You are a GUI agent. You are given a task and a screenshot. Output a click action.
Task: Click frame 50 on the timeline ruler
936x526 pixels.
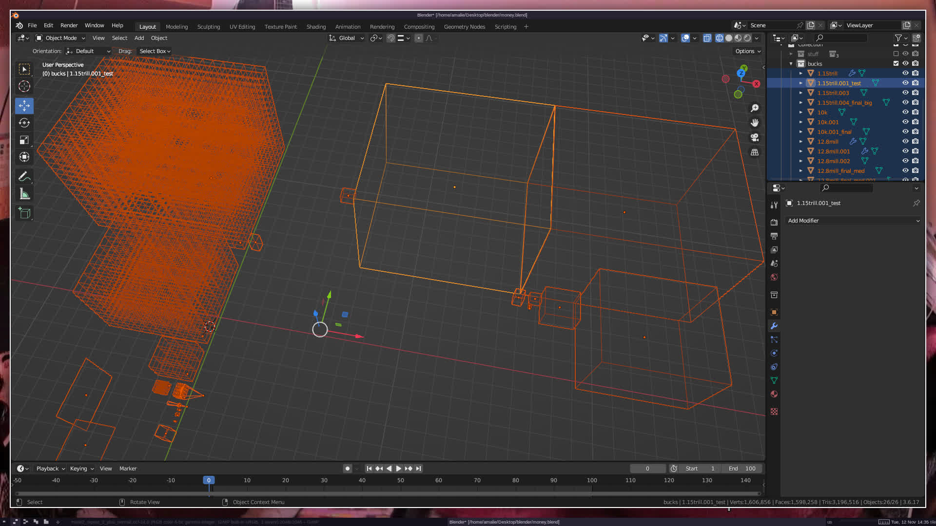pyautogui.click(x=400, y=480)
